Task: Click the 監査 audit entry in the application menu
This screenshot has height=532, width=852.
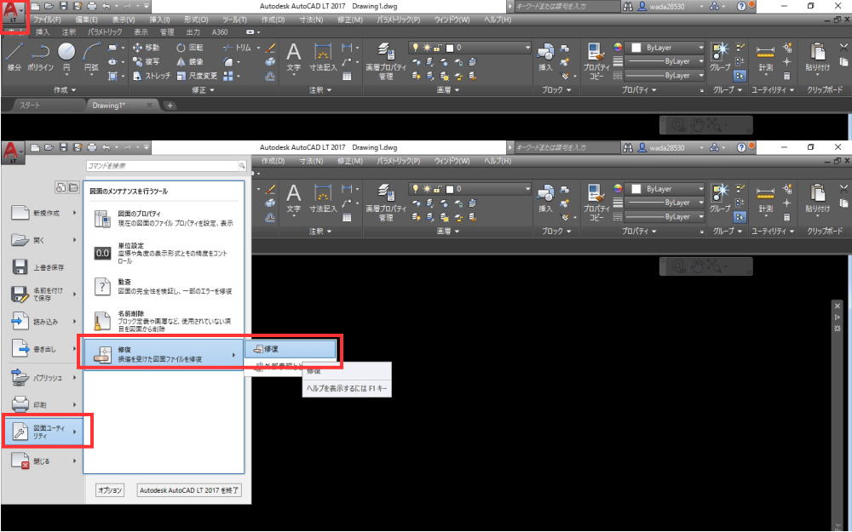Action: pos(163,287)
